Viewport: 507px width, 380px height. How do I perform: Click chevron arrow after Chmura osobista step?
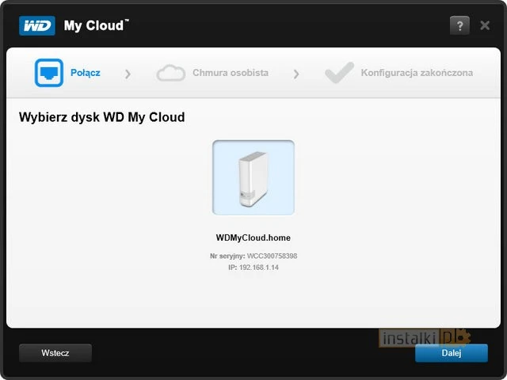[295, 74]
